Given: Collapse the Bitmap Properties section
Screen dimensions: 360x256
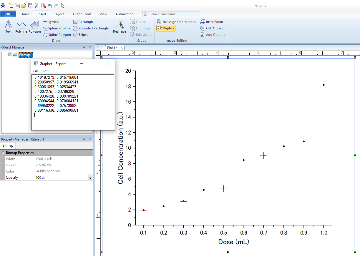Looking at the screenshot, I should pyautogui.click(x=3, y=153).
